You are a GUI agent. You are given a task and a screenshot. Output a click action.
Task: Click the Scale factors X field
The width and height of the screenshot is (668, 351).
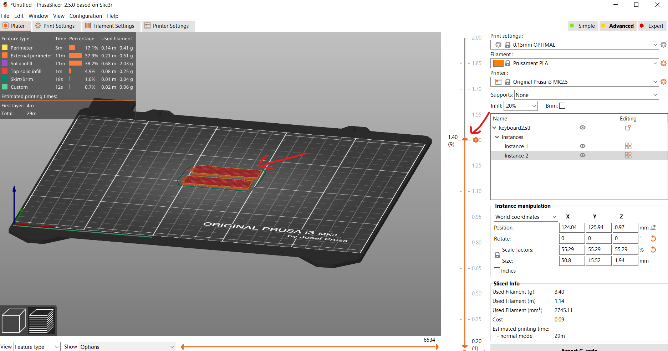(x=572, y=249)
